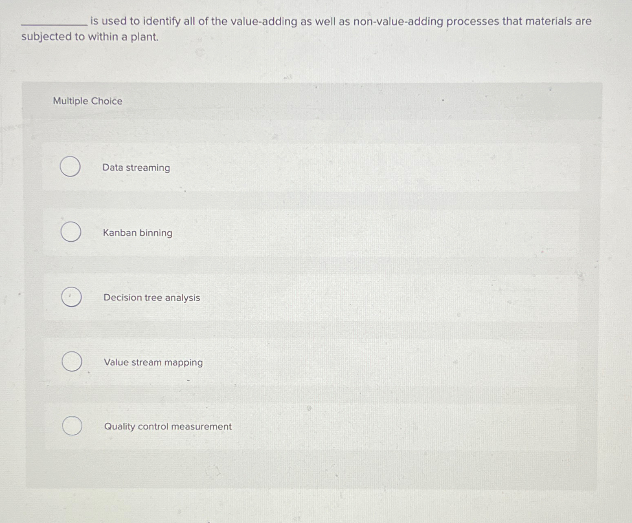This screenshot has width=632, height=523.
Task: Click the Data streaming answer text
Action: [136, 168]
